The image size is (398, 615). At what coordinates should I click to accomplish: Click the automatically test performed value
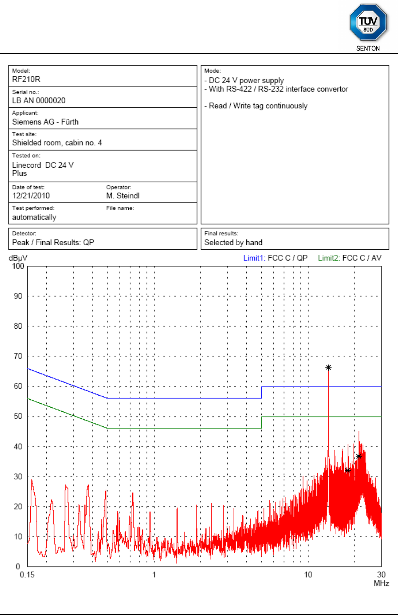pyautogui.click(x=34, y=217)
